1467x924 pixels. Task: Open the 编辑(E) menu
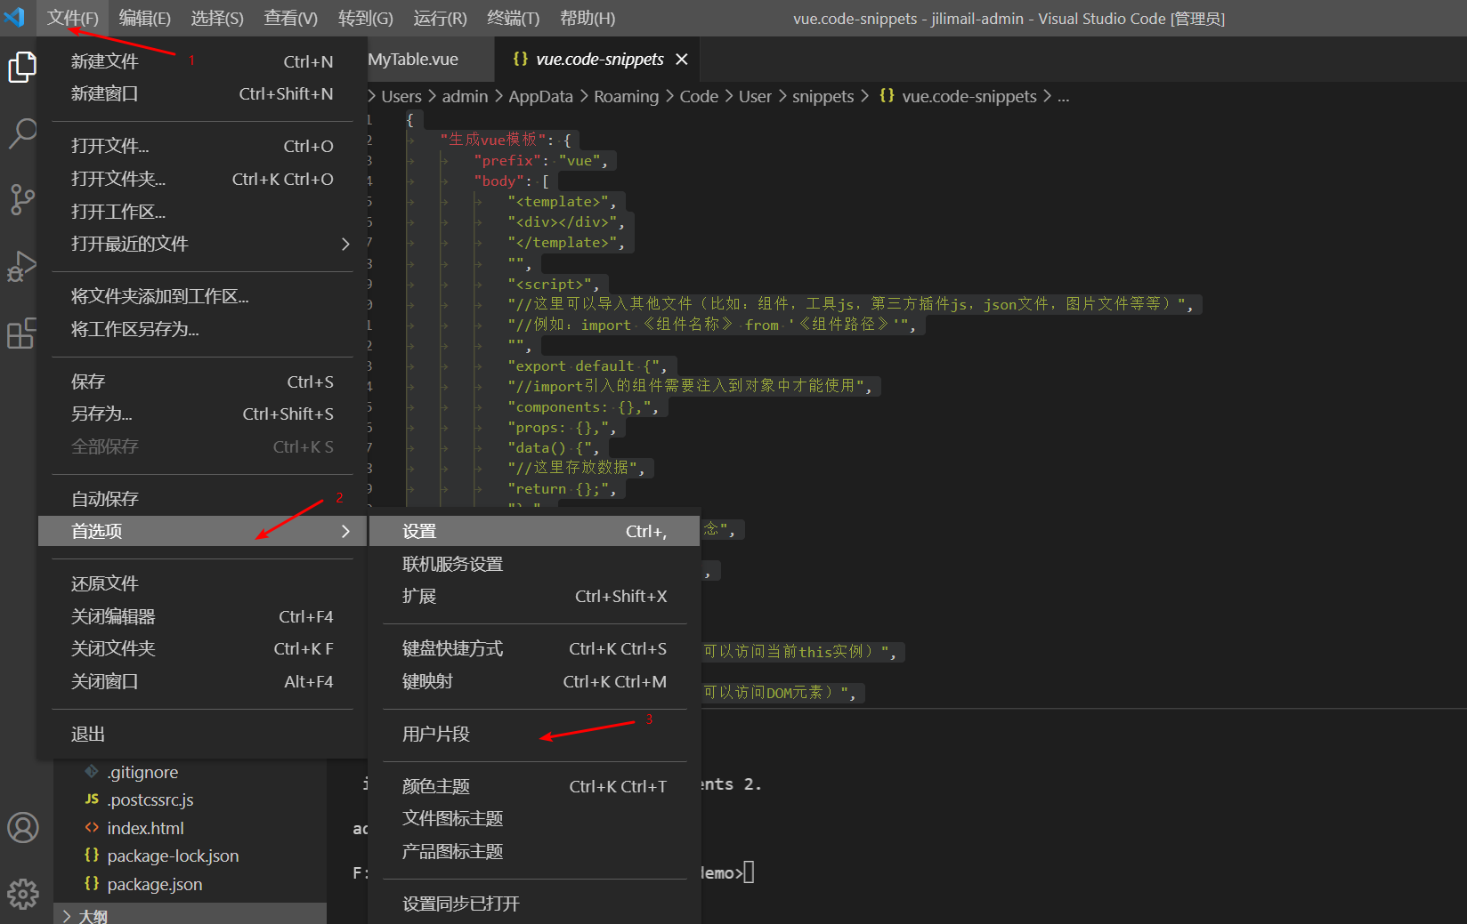[144, 18]
